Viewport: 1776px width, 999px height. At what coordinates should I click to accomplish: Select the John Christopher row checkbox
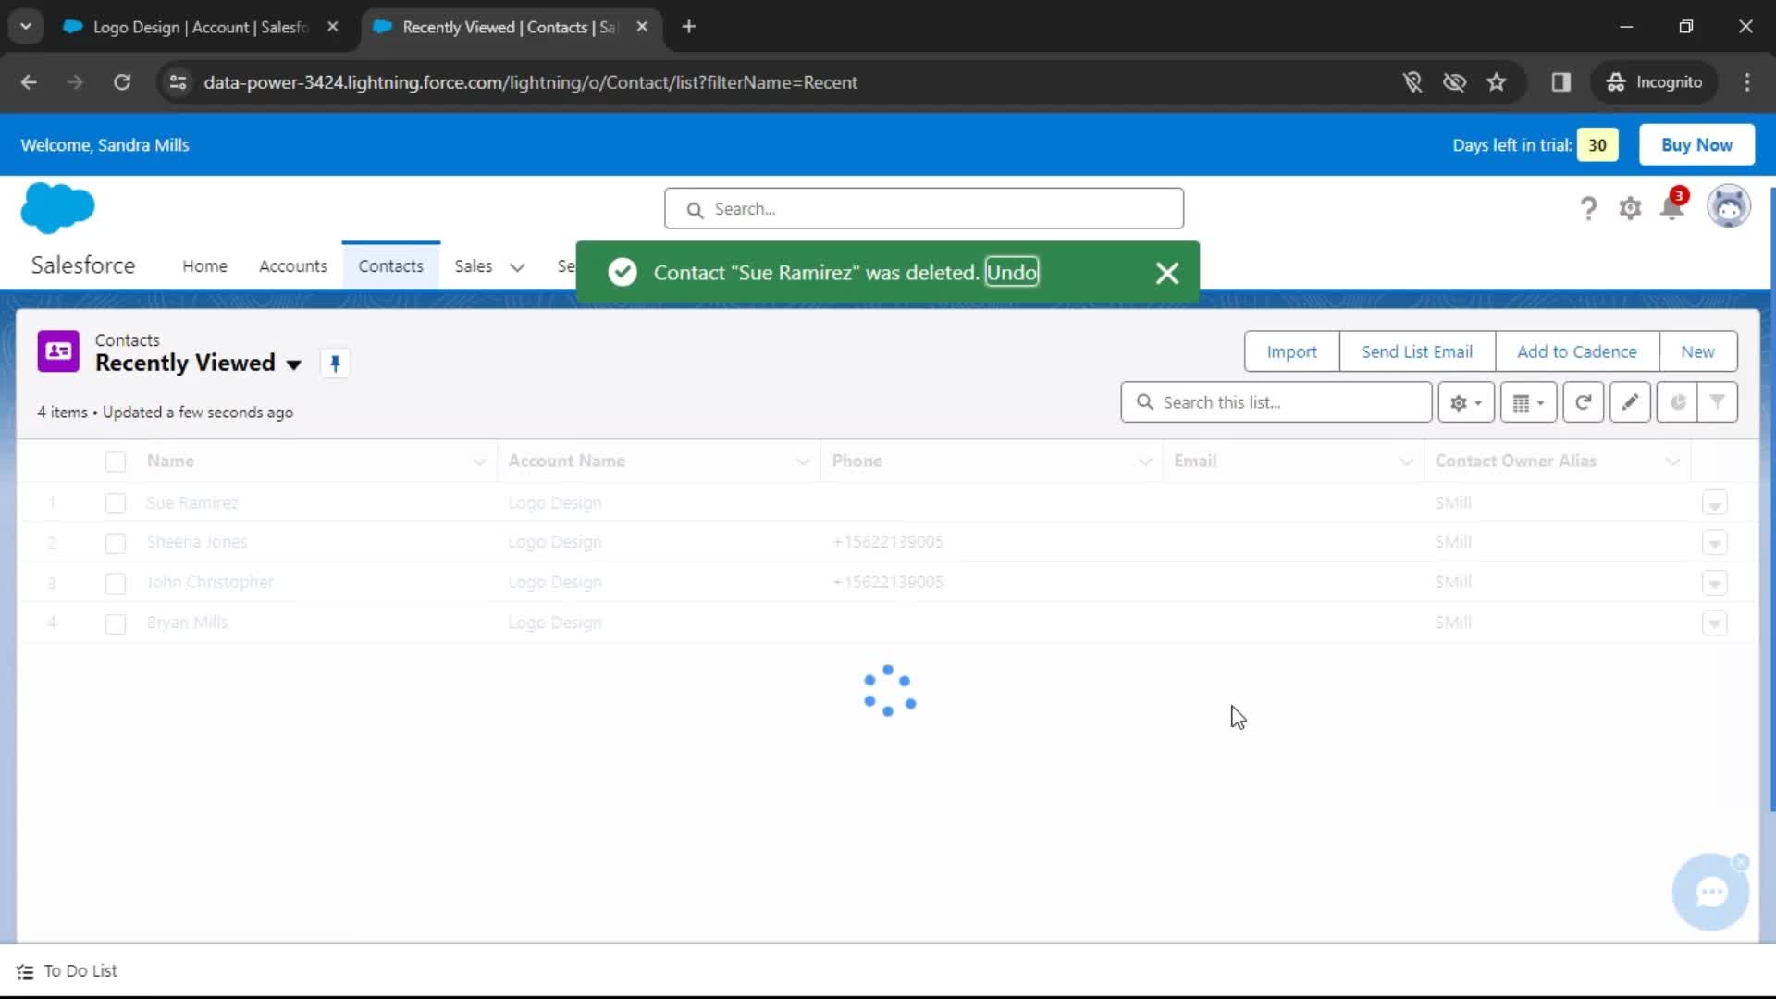[x=116, y=584]
